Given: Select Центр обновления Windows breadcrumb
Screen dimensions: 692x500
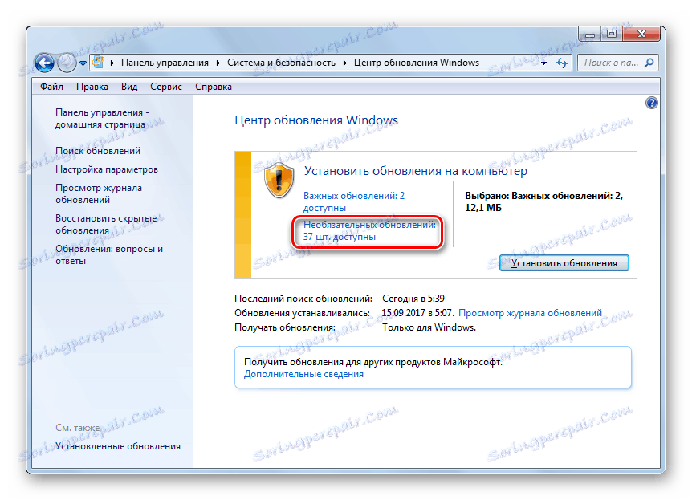Looking at the screenshot, I should (416, 63).
